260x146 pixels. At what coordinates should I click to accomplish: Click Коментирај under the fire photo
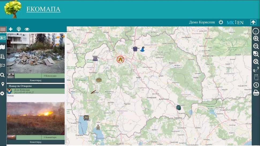pyautogui.click(x=36, y=142)
